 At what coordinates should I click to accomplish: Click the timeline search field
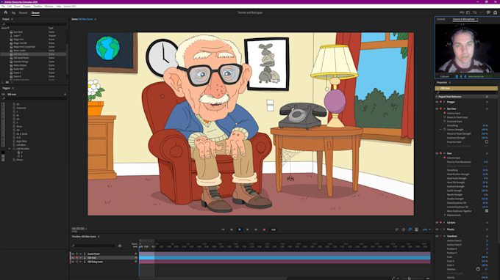(93, 246)
